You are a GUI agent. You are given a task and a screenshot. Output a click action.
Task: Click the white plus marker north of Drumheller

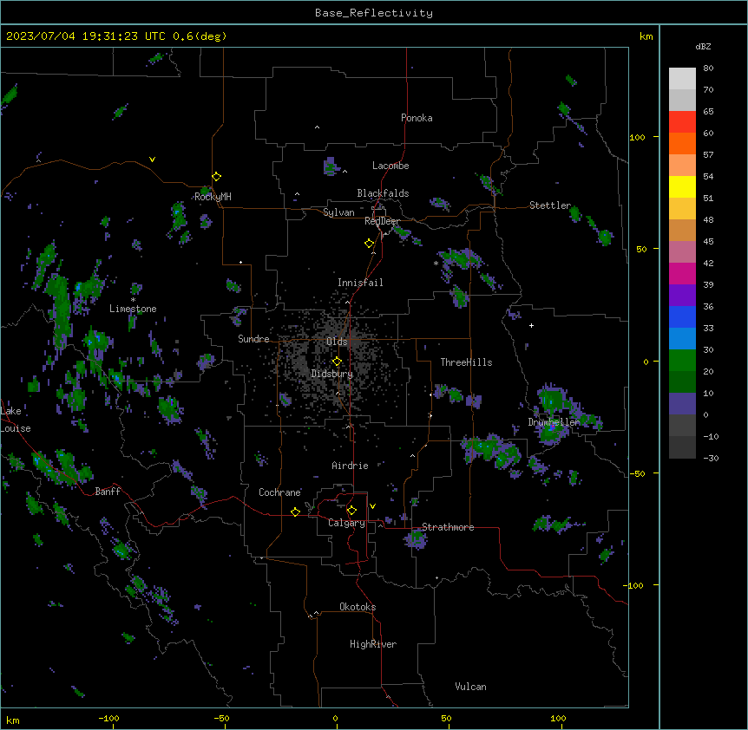[531, 325]
